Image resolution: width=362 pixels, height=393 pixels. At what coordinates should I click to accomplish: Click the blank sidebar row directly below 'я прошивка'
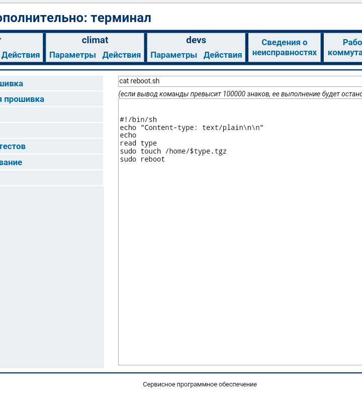50,114
